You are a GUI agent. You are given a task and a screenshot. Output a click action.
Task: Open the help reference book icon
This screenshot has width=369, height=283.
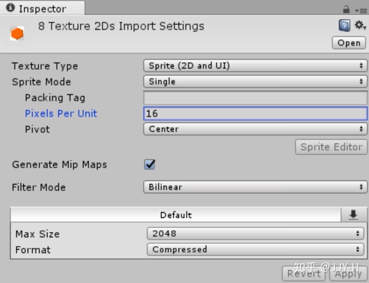(x=344, y=25)
